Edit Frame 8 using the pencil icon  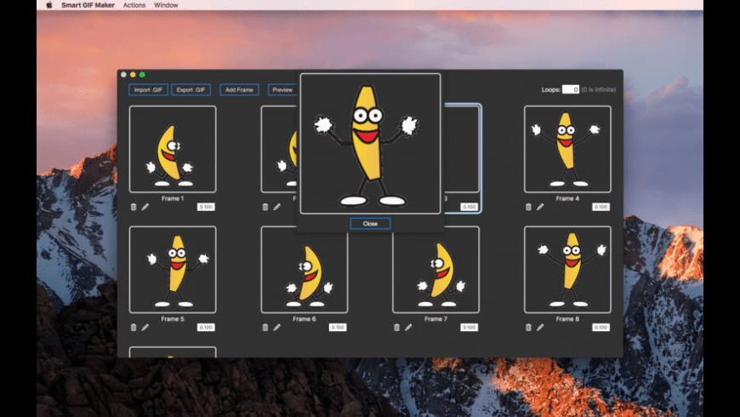pyautogui.click(x=540, y=327)
